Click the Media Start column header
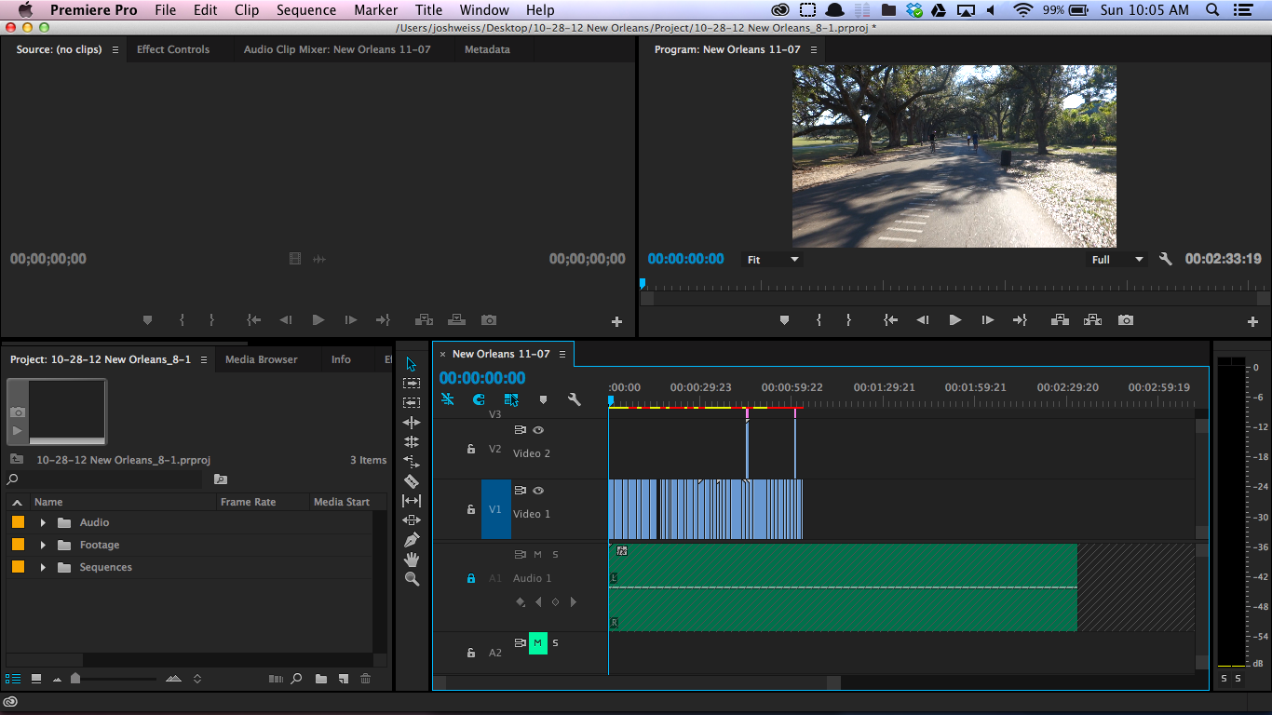Image resolution: width=1272 pixels, height=715 pixels. coord(342,502)
